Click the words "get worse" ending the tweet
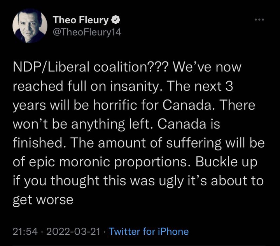This screenshot has height=246, width=280. [x=43, y=200]
